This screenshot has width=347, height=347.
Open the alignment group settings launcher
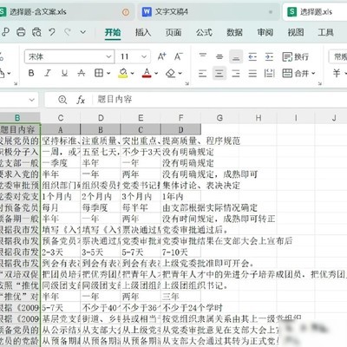pyautogui.click(x=320, y=83)
